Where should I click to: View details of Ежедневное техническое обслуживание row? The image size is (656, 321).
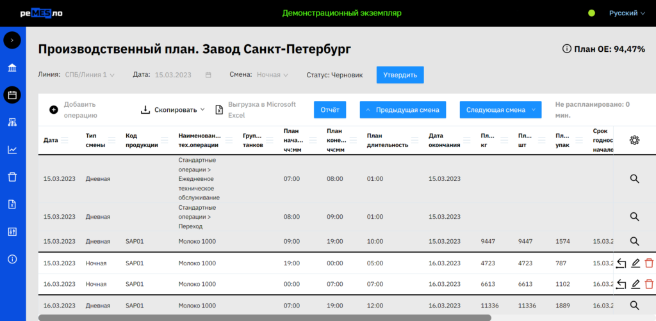[634, 179]
